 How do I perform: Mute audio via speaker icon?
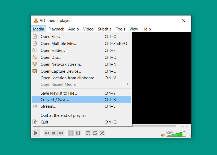[x=163, y=135]
